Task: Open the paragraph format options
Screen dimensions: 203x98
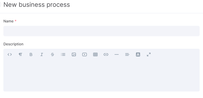Action: click(20, 54)
